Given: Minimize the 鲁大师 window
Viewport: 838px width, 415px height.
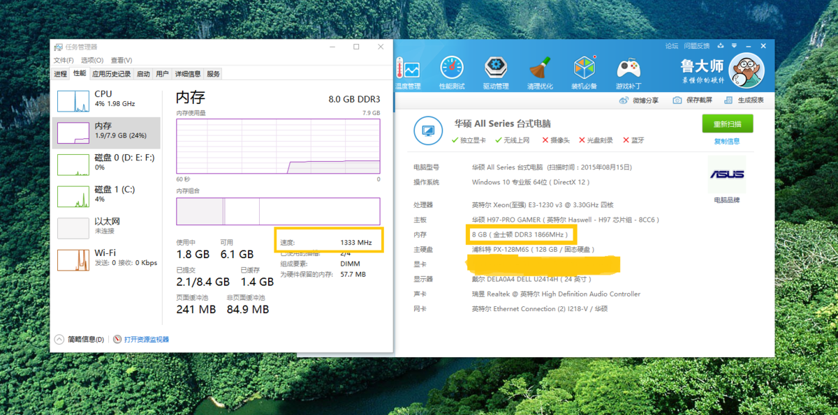Looking at the screenshot, I should click(749, 46).
